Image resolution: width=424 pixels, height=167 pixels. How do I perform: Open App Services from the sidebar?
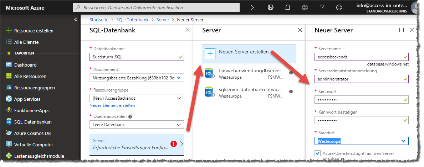(27, 99)
